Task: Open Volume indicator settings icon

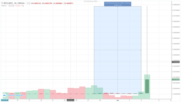Action: point(11,6)
